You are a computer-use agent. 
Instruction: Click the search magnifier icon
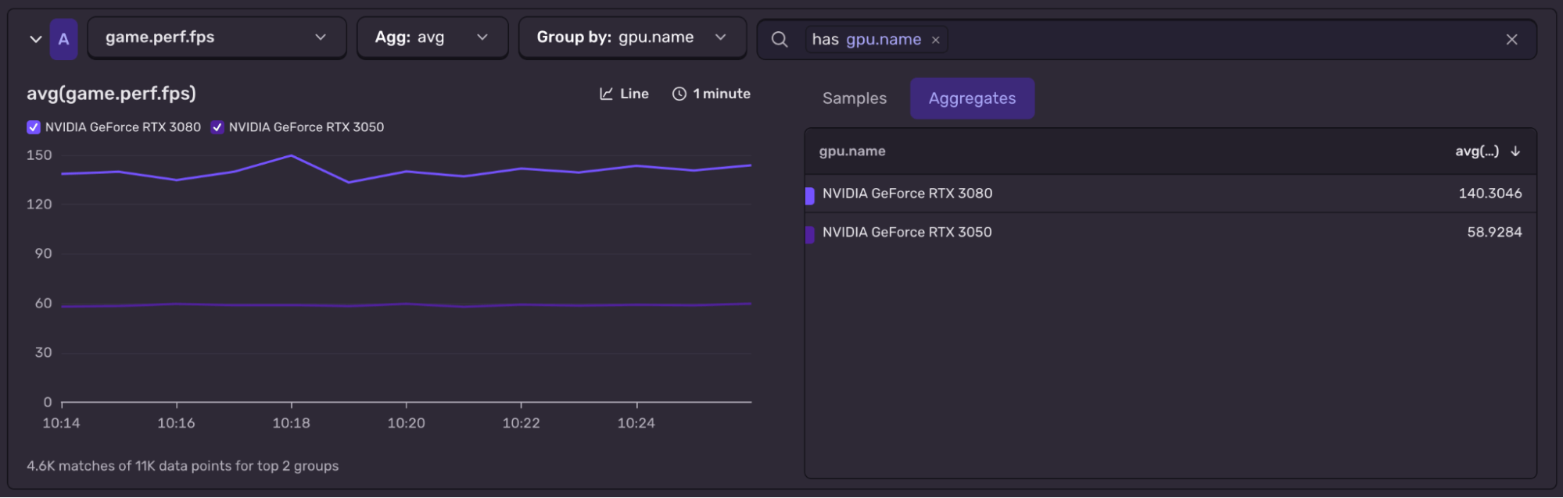780,39
